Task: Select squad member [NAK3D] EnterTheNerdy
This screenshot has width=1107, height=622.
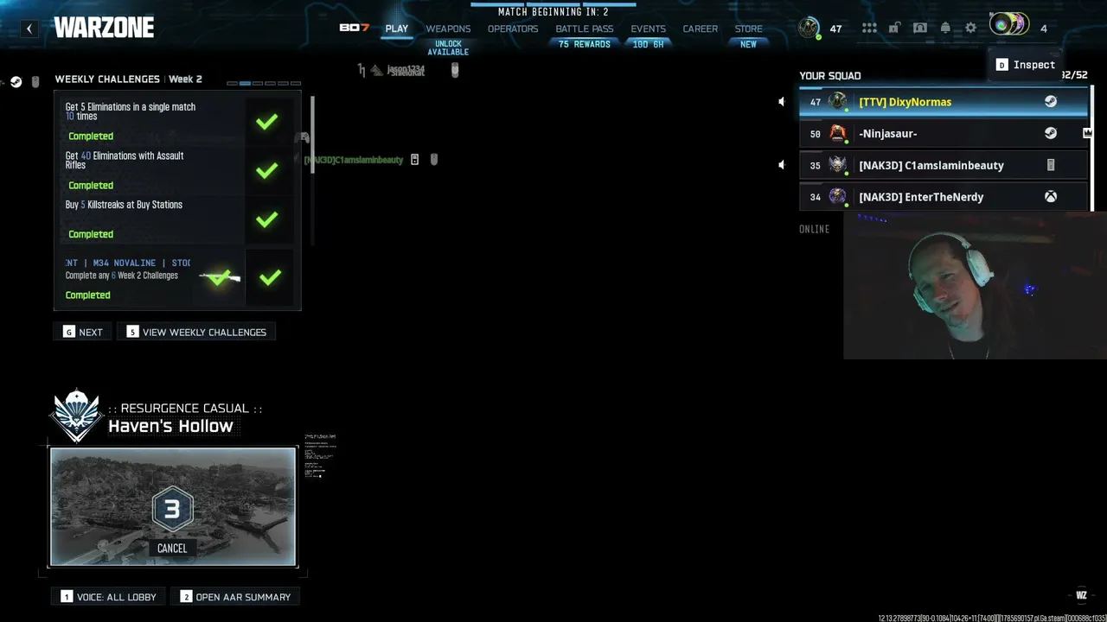Action: pos(944,197)
